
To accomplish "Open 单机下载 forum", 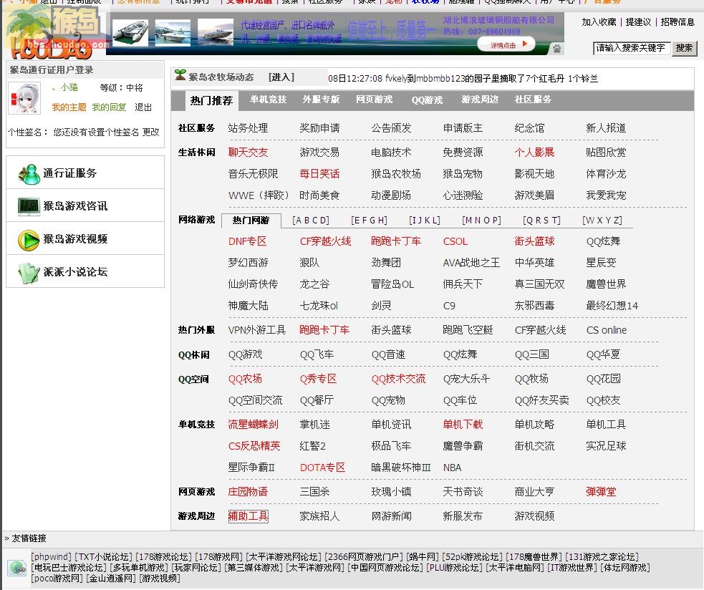I will [x=463, y=425].
